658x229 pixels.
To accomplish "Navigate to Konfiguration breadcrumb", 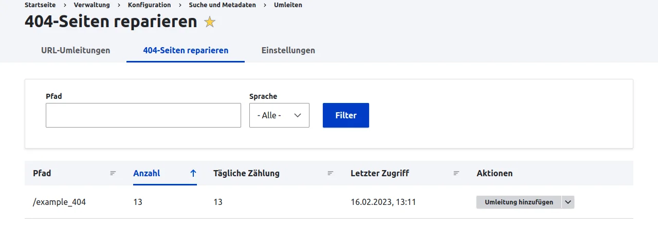I will tap(150, 5).
